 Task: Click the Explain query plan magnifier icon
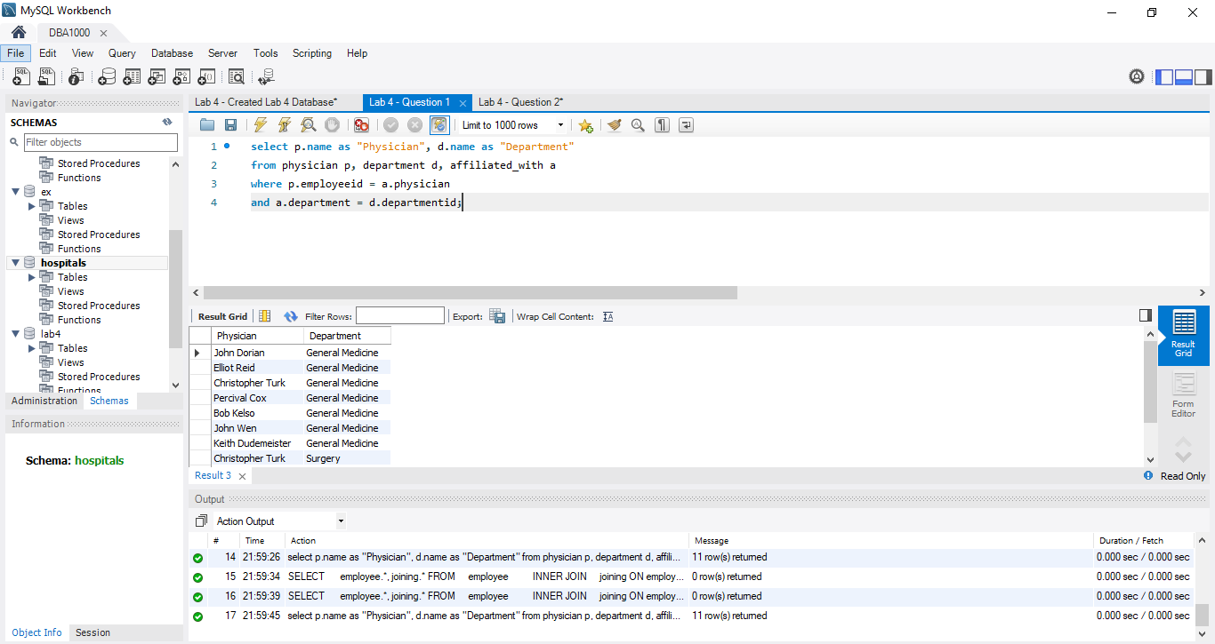308,125
